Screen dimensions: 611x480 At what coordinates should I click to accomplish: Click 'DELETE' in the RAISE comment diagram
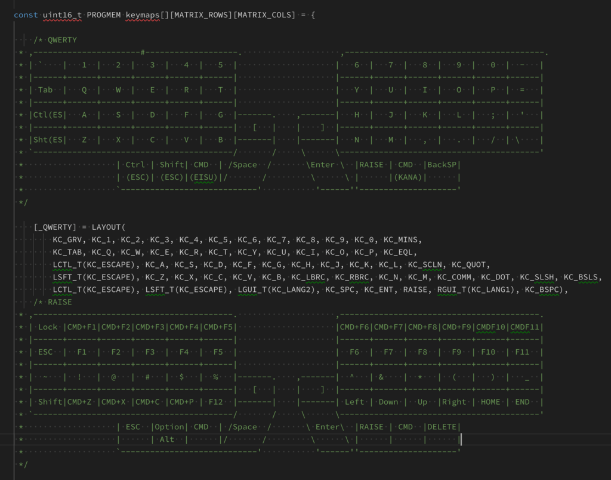click(x=442, y=427)
